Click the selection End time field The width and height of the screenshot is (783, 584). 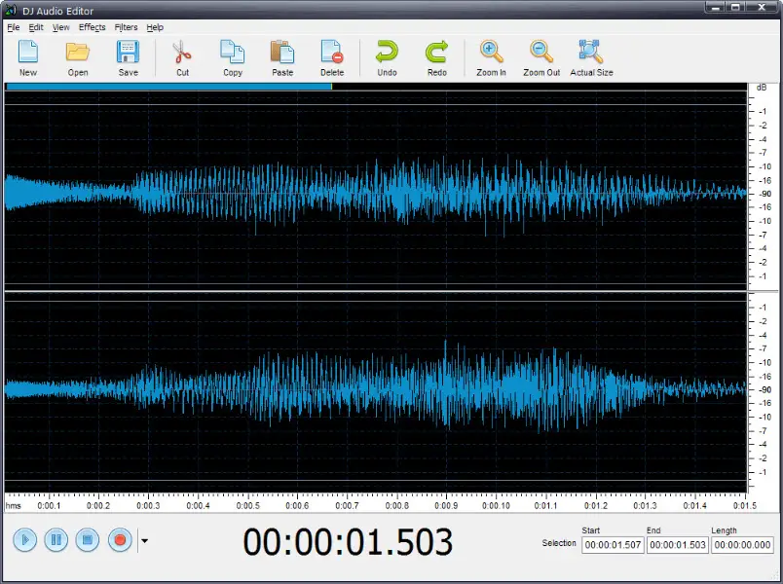[678, 544]
